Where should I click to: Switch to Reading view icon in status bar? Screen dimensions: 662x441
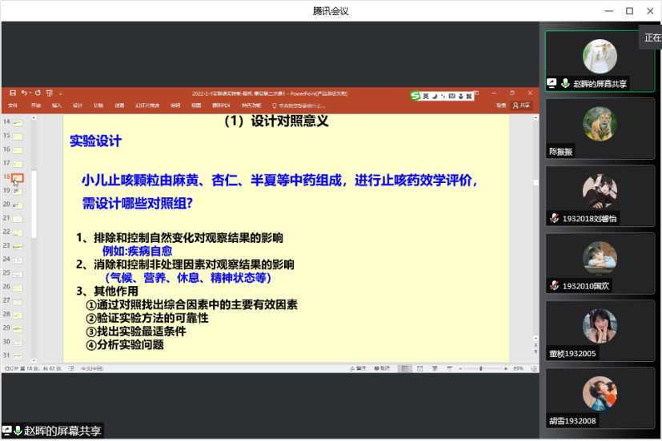435,368
